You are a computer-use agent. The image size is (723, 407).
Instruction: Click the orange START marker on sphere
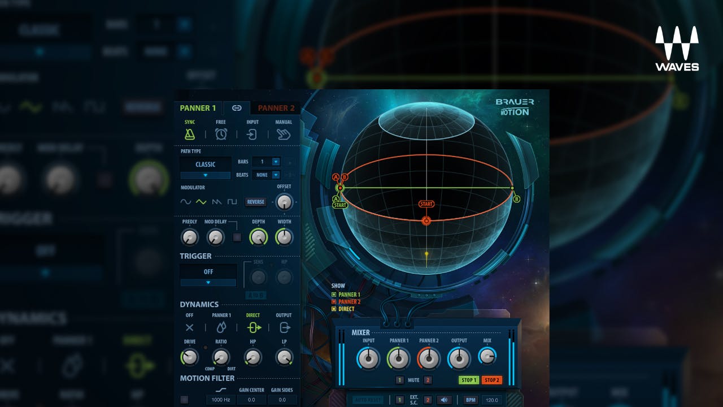coord(426,203)
